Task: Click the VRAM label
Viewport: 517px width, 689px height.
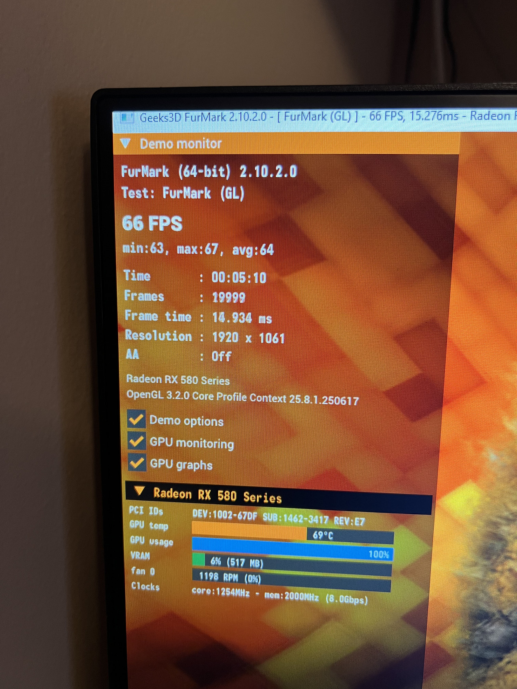Action: pos(140,555)
